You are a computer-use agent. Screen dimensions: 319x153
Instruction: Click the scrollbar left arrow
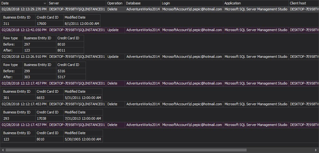tap(2, 150)
